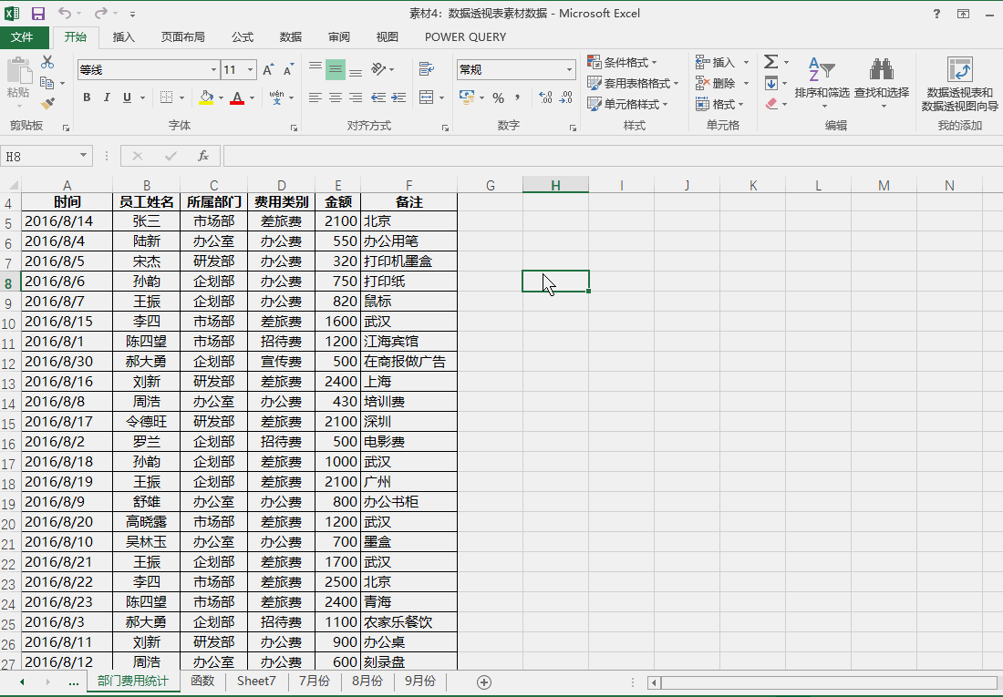Screen dimensions: 1003x697
Task: Switch to the 页面布局 ribbon tab
Action: click(183, 37)
